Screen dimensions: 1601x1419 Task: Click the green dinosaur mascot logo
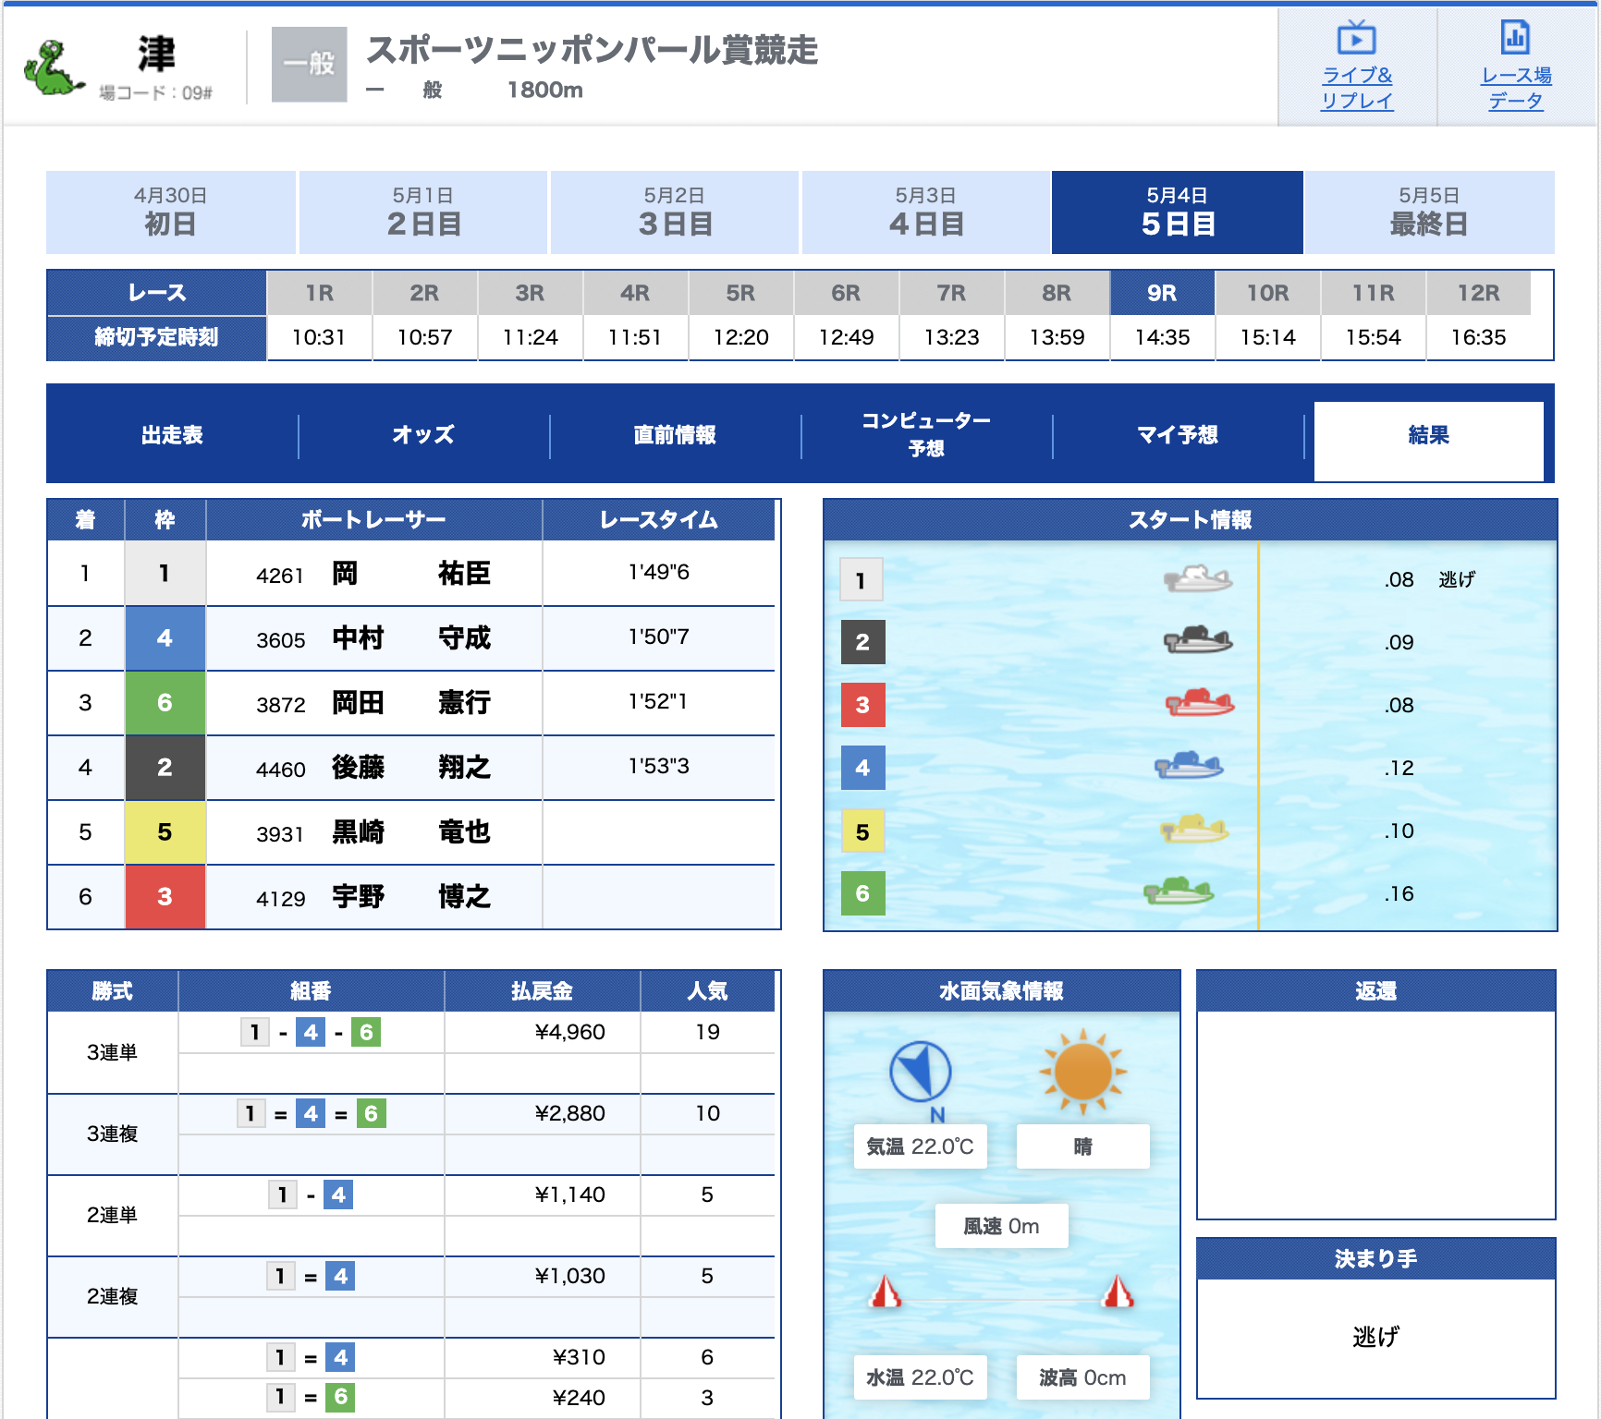click(x=55, y=67)
